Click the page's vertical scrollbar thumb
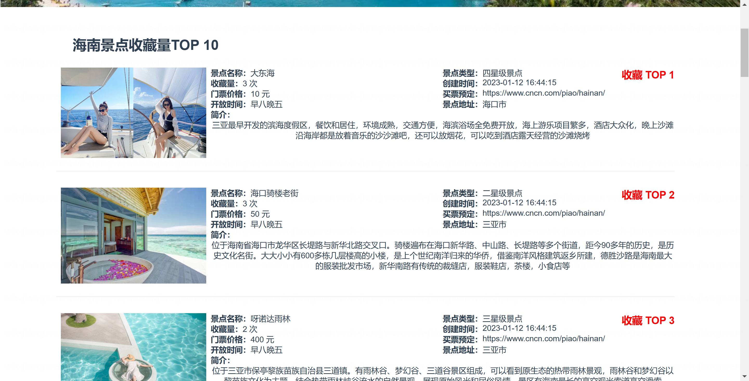 tap(744, 52)
